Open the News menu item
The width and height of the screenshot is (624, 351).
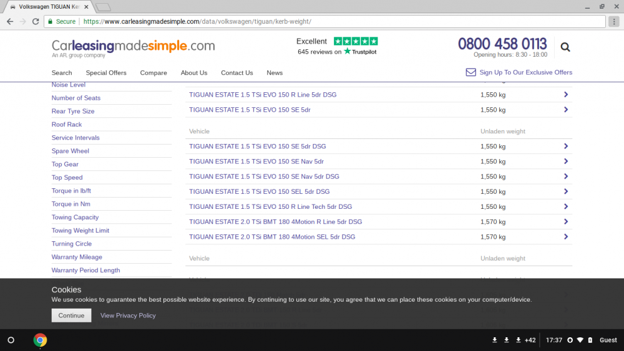click(x=275, y=73)
